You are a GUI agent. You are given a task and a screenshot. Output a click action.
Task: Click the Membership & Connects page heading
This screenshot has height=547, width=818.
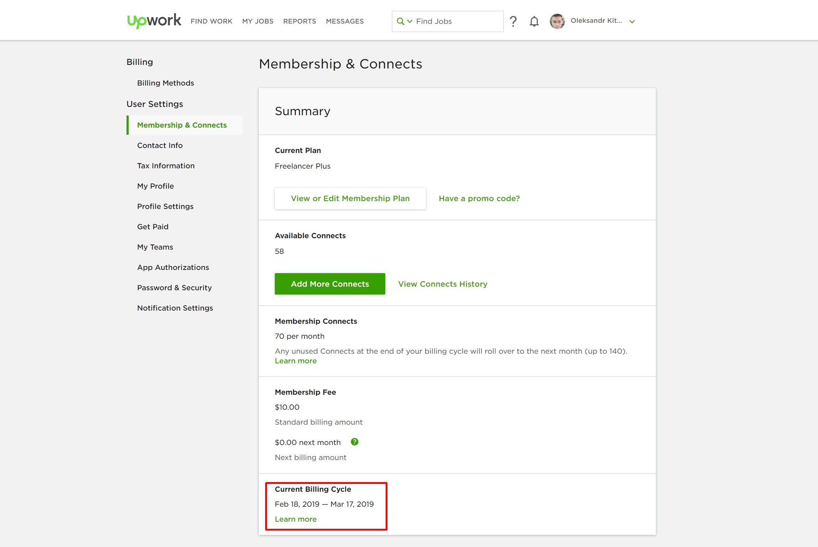coord(340,64)
